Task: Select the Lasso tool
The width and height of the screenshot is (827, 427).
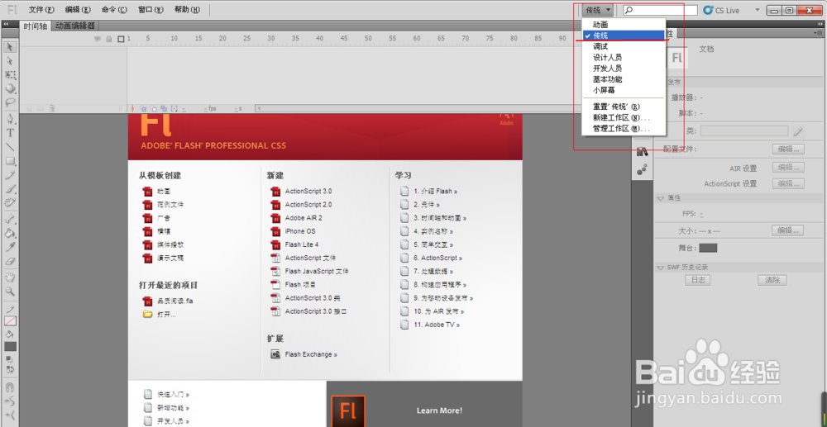Action: pos(10,102)
